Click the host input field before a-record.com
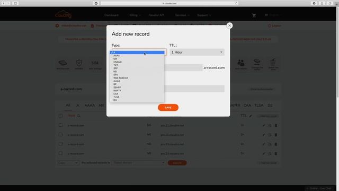This screenshot has height=191, width=339. click(183, 67)
